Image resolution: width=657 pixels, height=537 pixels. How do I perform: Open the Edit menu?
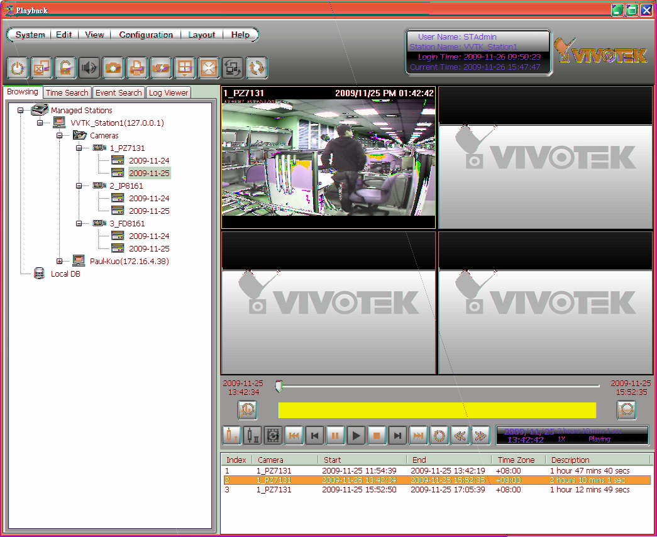pos(64,35)
